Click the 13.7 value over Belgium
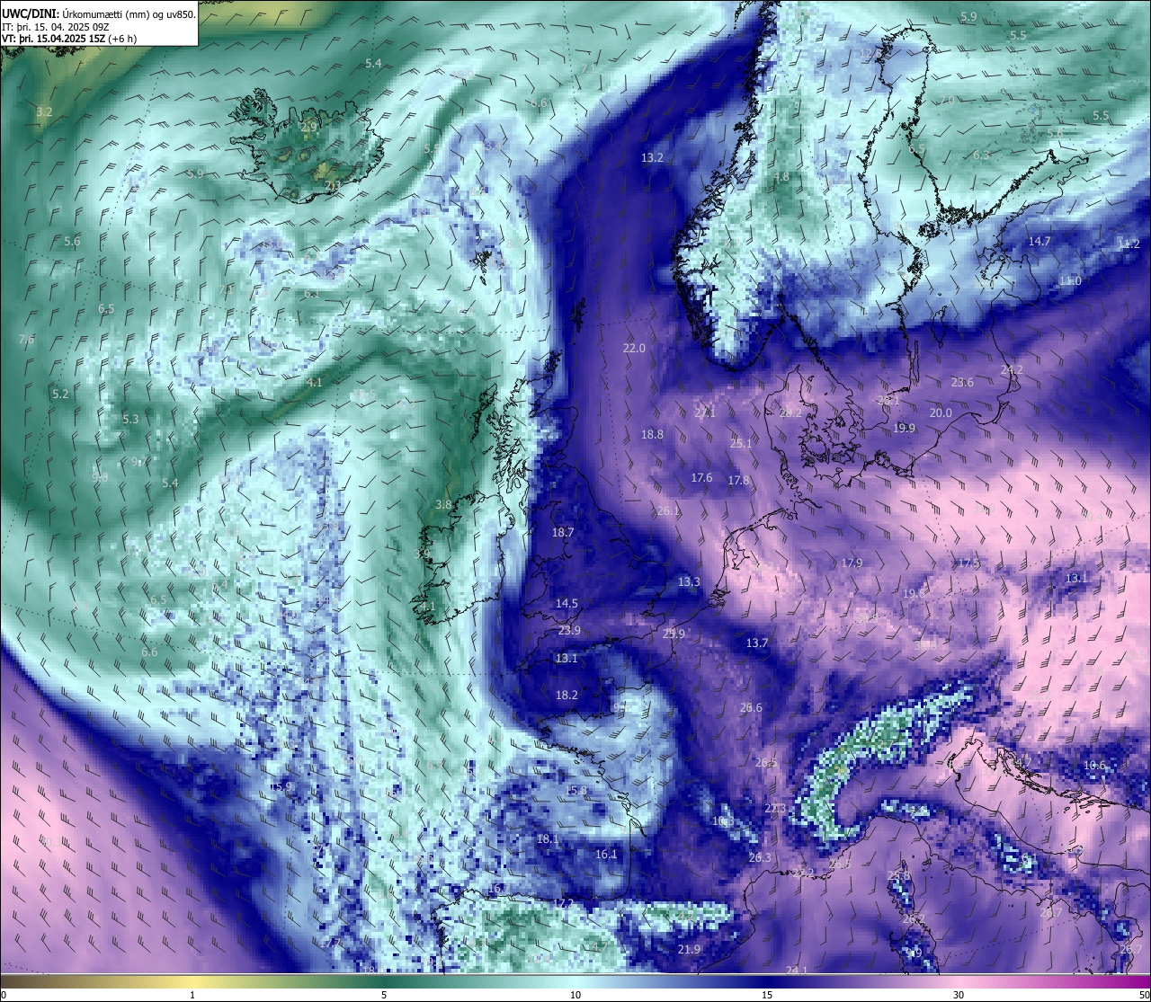Screen dimensions: 1151x1002 757,643
